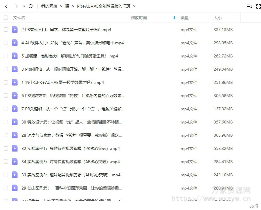261x210 pixels.
Task: Click video icon of 30 特效设计篇
Action: [15, 122]
